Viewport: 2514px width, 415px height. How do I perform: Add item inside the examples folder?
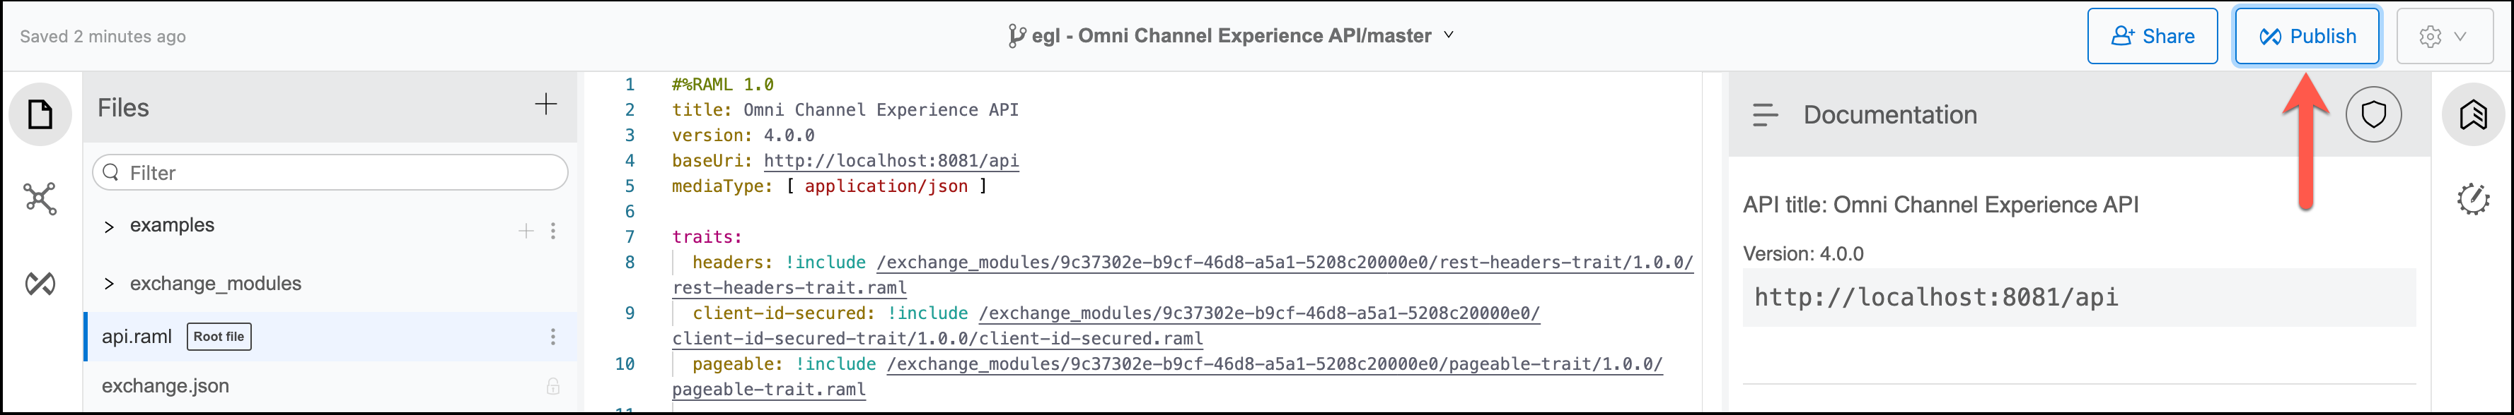coord(526,231)
